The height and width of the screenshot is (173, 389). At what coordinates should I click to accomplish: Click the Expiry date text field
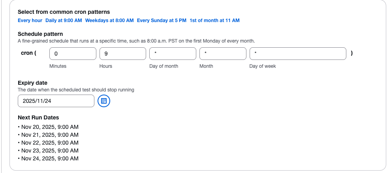point(56,101)
